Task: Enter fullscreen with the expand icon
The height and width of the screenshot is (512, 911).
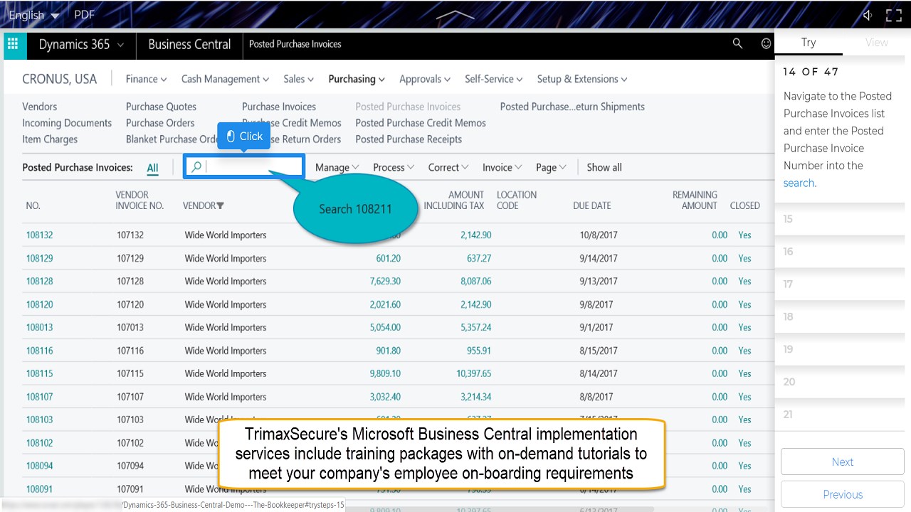Action: 894,15
